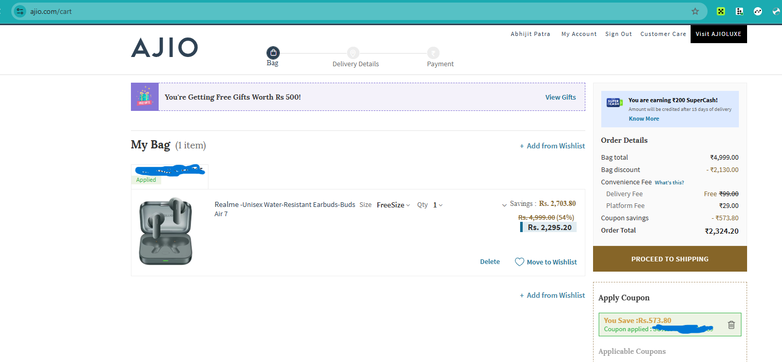Remove applied coupon using the trash bin icon
This screenshot has height=362, width=782.
tap(731, 325)
